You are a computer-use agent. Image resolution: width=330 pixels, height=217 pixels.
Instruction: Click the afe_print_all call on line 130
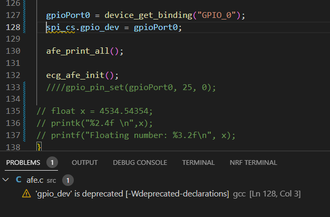point(84,51)
